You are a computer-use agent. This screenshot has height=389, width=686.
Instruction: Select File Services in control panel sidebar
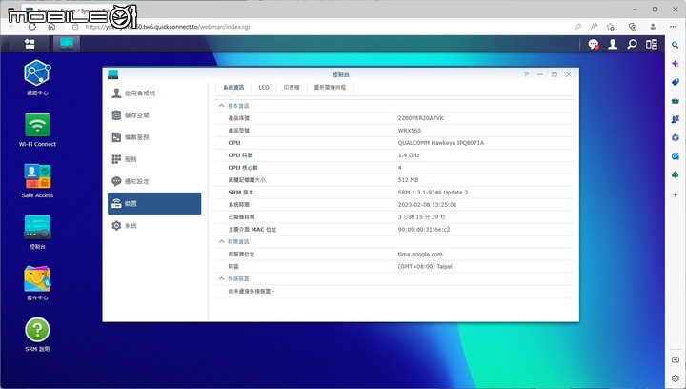pos(154,137)
